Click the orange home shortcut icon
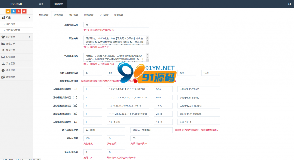This screenshot has height=160, width=294. 8,11
